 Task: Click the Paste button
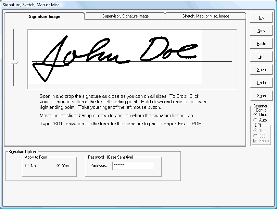pyautogui.click(x=261, y=44)
